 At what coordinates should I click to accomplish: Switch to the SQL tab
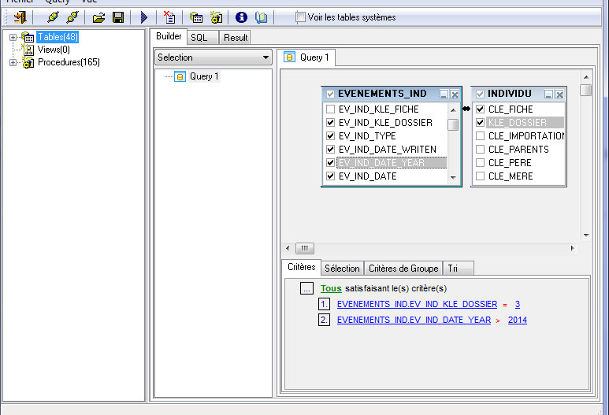point(199,37)
